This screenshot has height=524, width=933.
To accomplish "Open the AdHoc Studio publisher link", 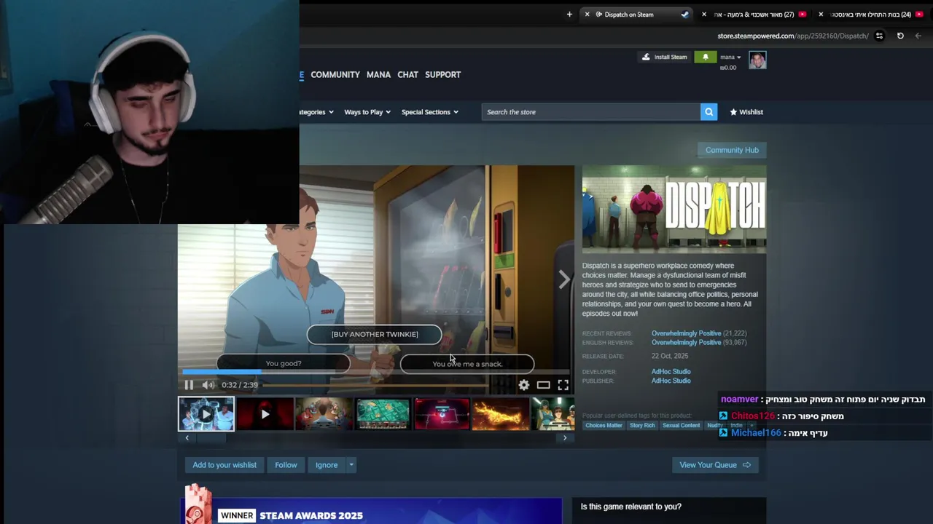I will pyautogui.click(x=671, y=381).
